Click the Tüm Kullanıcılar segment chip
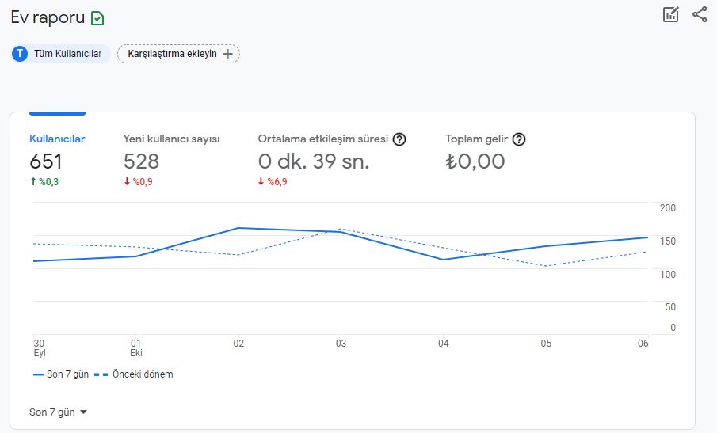 (60, 54)
